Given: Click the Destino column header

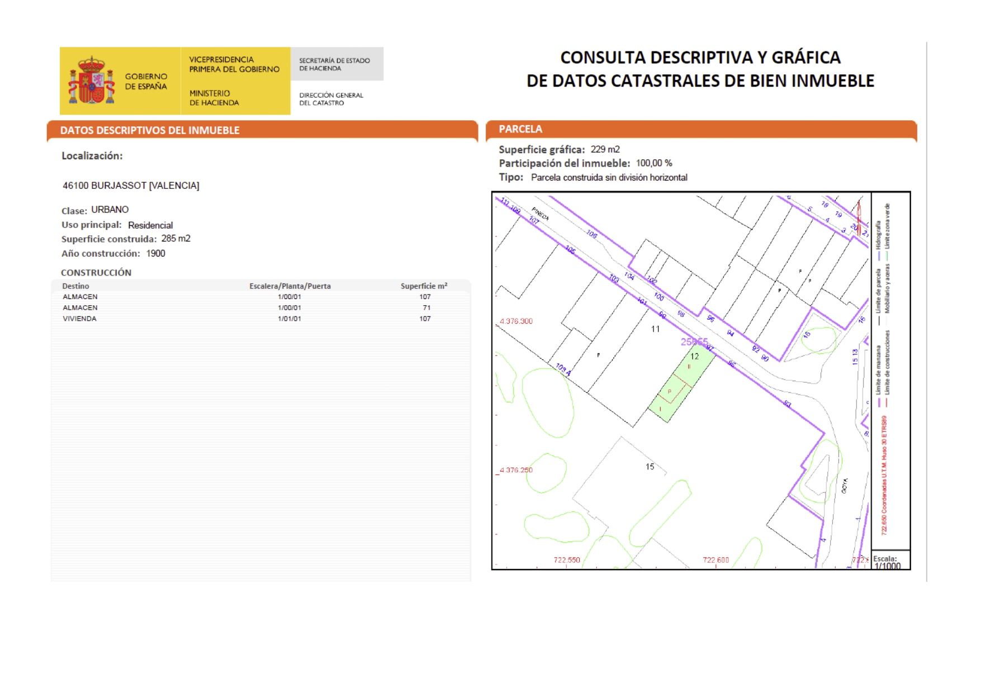Looking at the screenshot, I should [x=75, y=286].
